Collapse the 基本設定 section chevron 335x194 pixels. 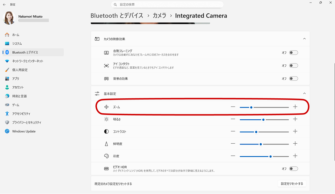[304, 93]
